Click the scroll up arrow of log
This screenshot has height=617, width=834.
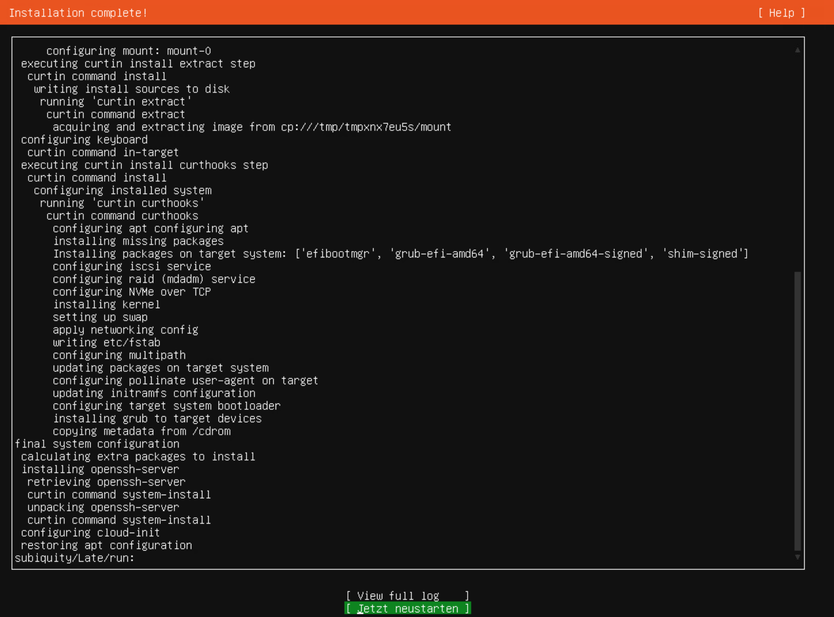click(x=797, y=50)
